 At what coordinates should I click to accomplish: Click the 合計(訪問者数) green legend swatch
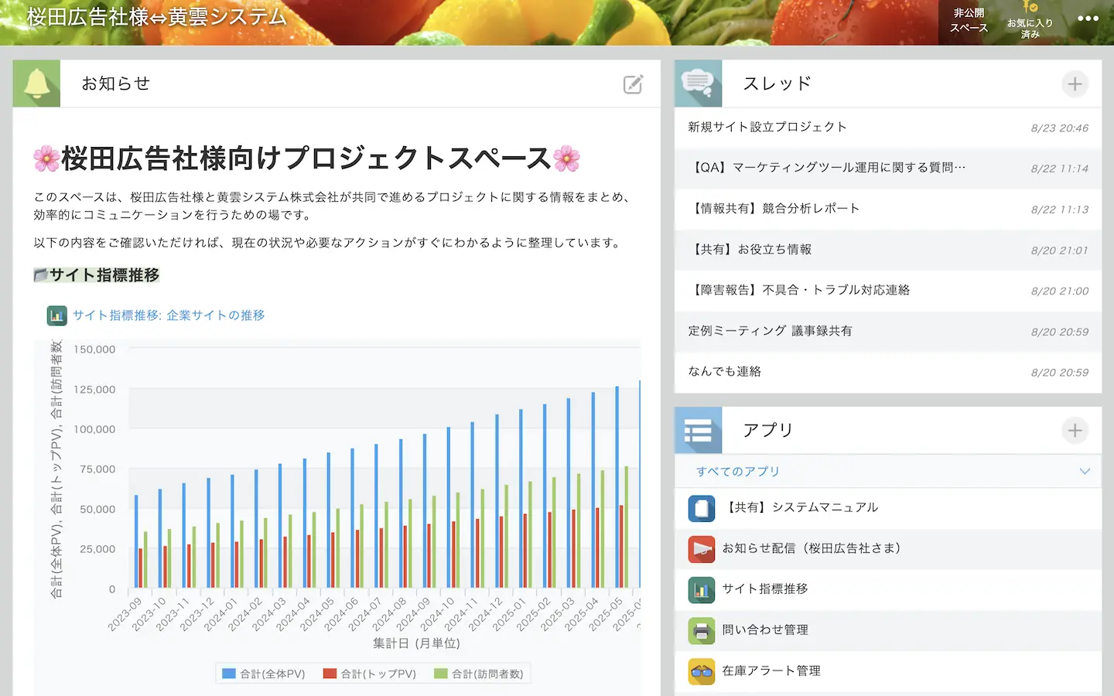click(x=441, y=674)
